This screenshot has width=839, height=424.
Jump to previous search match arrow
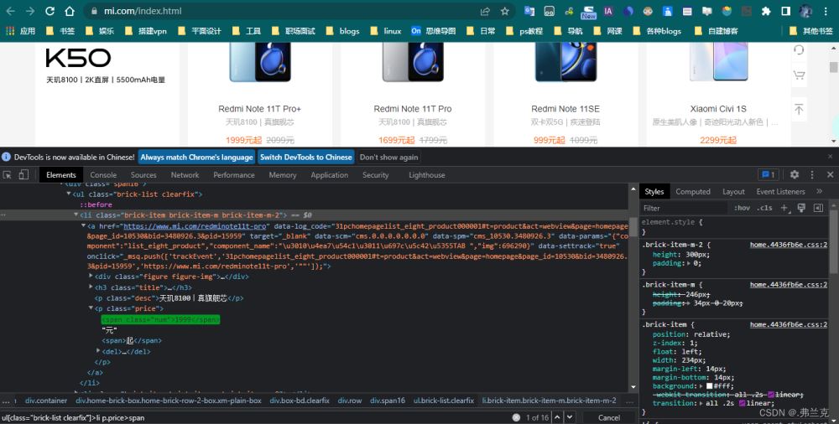557,417
